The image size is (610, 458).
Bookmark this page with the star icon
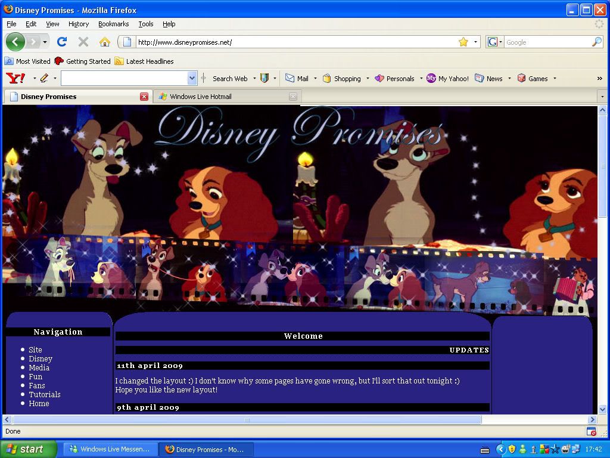click(463, 42)
